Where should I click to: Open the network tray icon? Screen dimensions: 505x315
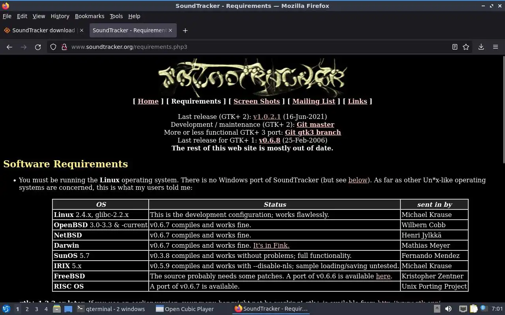coord(463,309)
